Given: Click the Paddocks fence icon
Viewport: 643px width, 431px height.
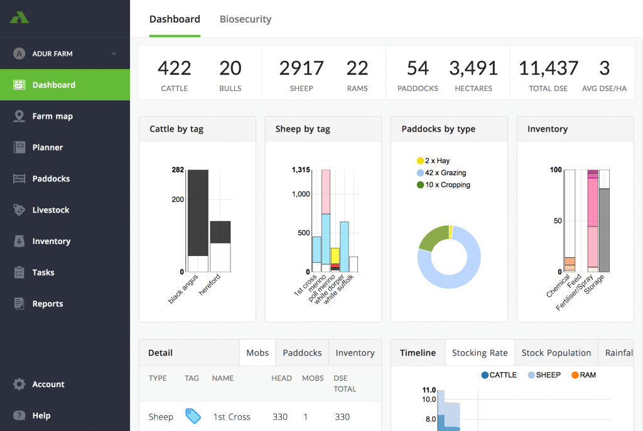Looking at the screenshot, I should pos(19,179).
